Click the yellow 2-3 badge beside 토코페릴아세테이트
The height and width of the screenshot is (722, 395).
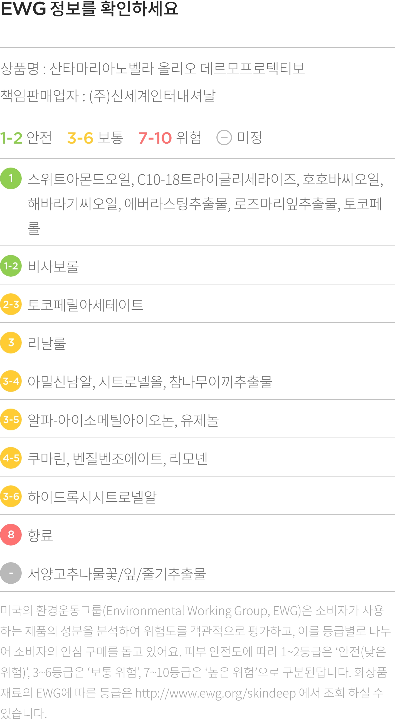[11, 304]
